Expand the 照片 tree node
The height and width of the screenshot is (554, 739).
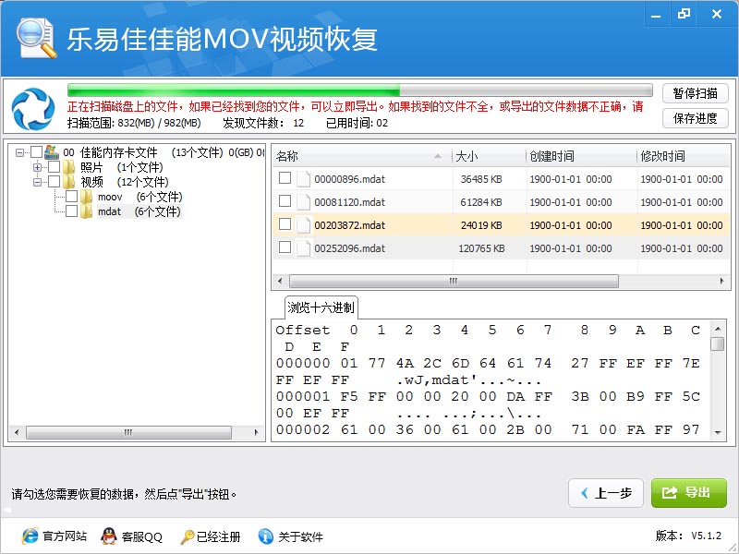coord(38,167)
